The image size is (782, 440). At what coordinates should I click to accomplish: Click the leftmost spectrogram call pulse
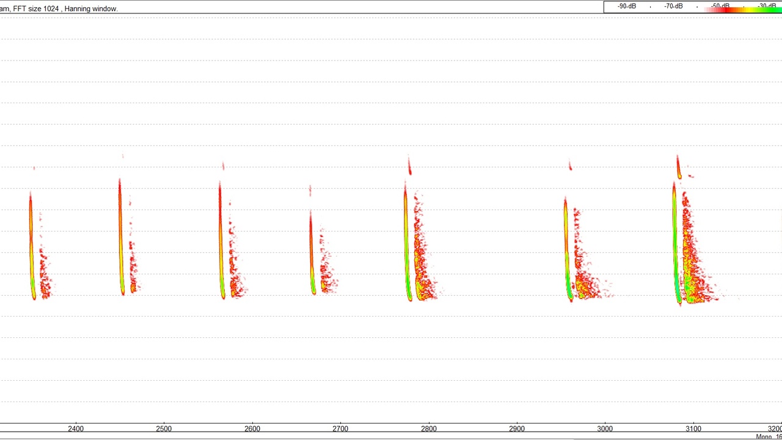[32, 244]
